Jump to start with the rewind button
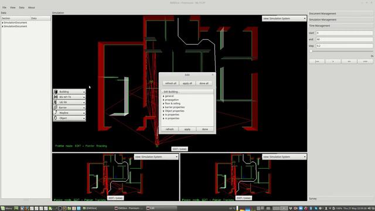This screenshot has height=211, width=375. click(317, 62)
